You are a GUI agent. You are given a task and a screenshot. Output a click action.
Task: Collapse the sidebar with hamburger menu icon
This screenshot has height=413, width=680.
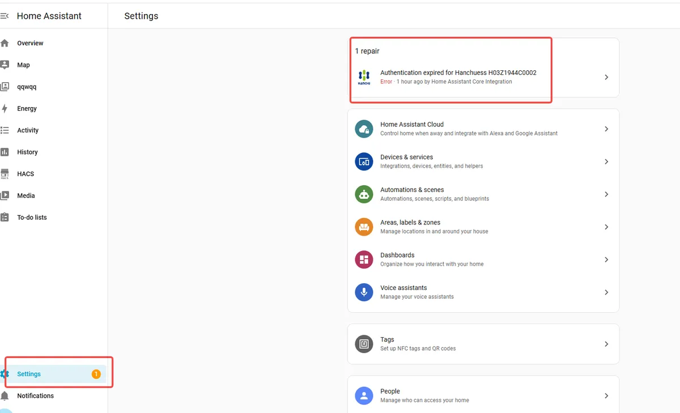click(x=5, y=16)
